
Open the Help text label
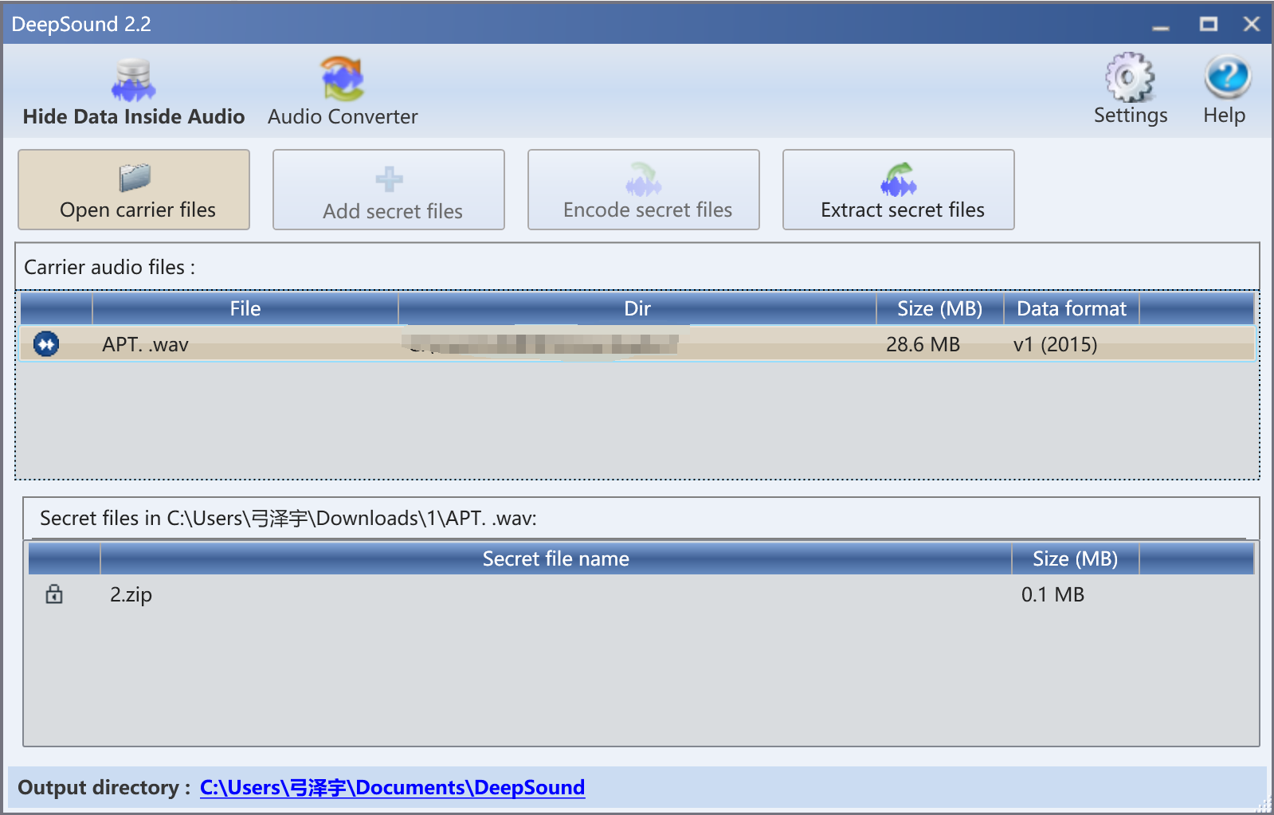pyautogui.click(x=1224, y=116)
